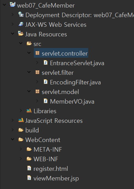Viewport: 134px width, 189px height.
Task: Click the web07_CafeMember project icon
Action: 13,4
